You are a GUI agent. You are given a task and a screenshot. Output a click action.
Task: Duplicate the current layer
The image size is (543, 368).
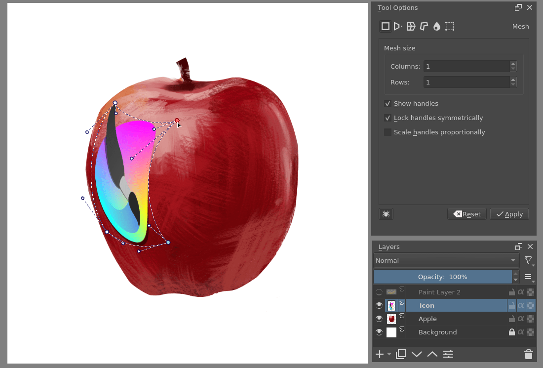coord(400,354)
